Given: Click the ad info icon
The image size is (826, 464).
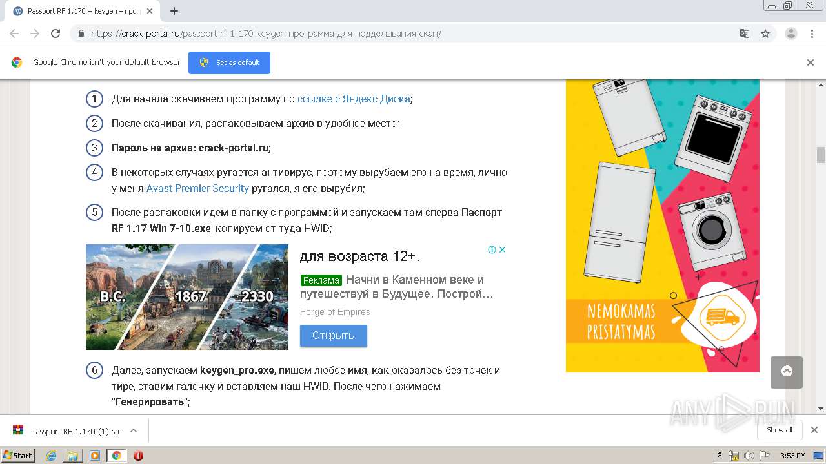Looking at the screenshot, I should 492,249.
